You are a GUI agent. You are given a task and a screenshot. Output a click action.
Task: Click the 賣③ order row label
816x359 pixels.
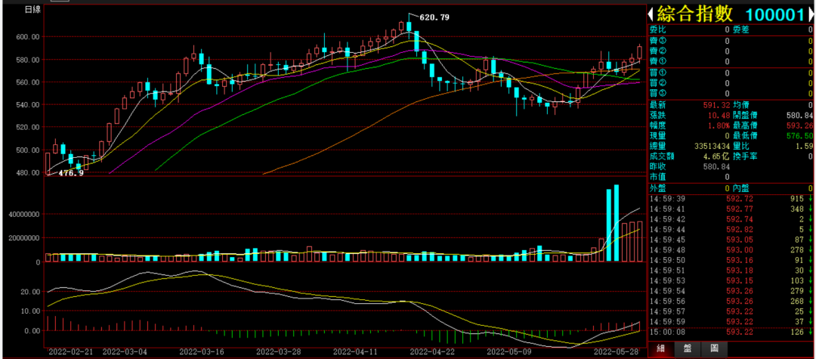658,41
